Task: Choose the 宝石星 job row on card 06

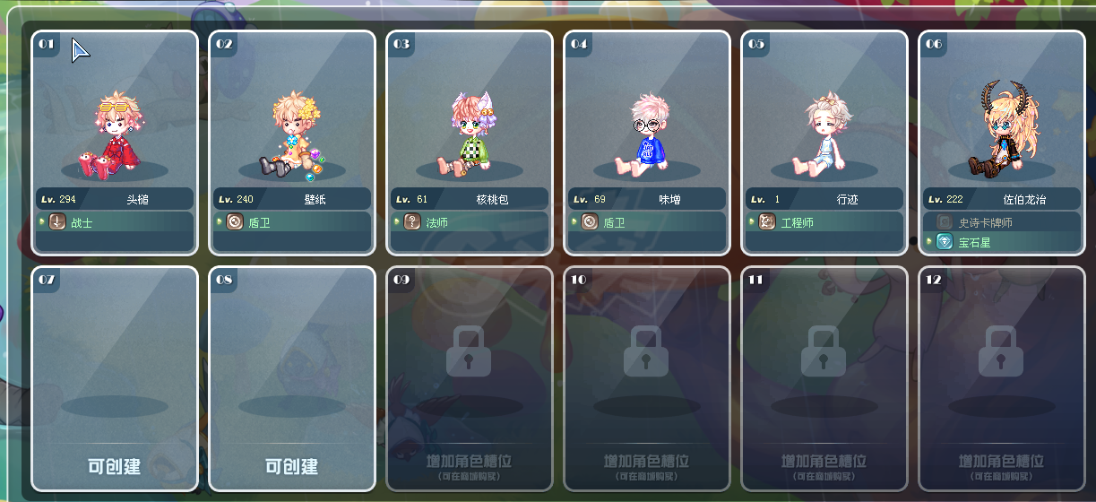Action: tap(1003, 242)
